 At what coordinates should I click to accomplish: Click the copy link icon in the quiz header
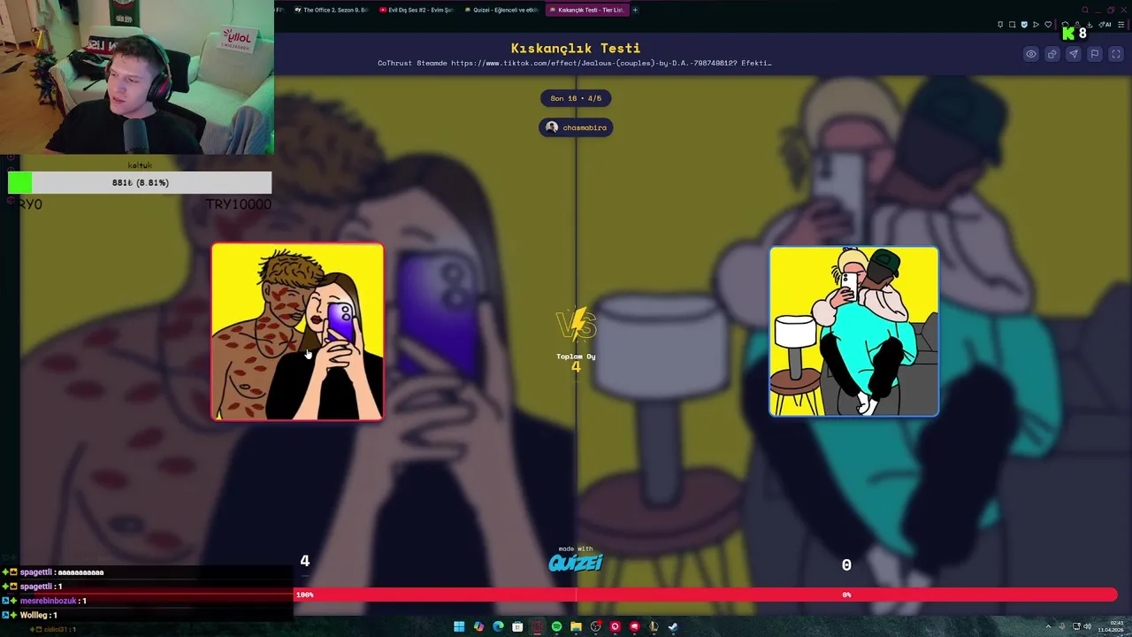pyautogui.click(x=1052, y=54)
